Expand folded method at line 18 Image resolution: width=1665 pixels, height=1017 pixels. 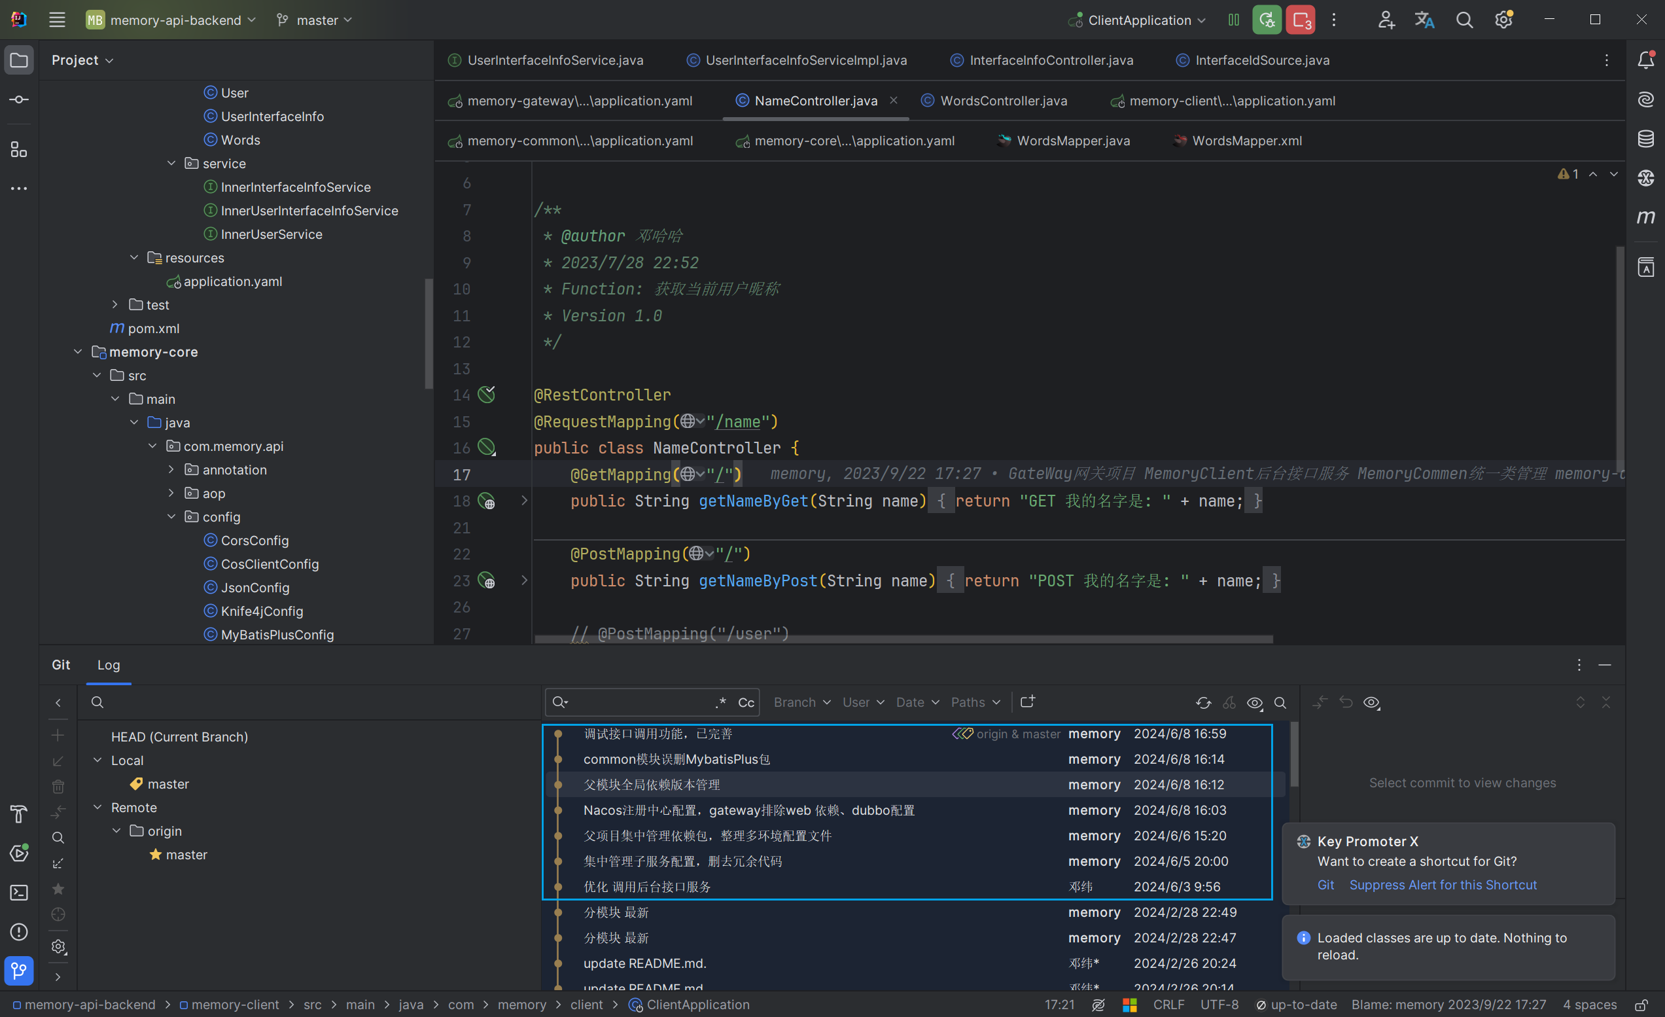coord(523,501)
